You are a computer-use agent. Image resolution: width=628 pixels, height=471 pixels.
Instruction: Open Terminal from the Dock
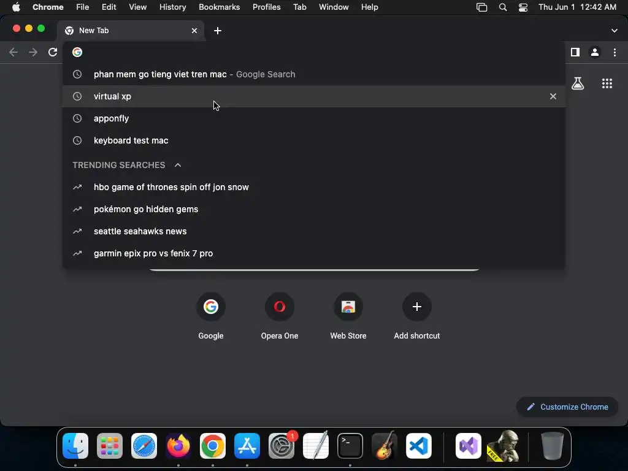point(350,446)
